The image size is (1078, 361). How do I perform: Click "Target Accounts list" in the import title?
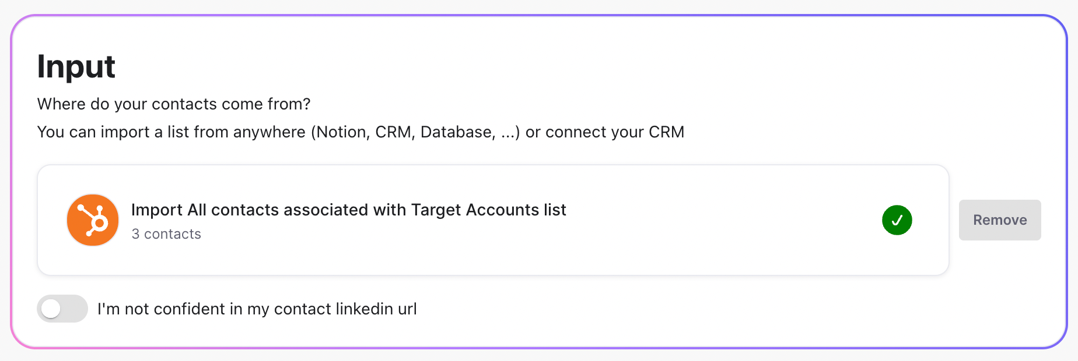point(488,210)
